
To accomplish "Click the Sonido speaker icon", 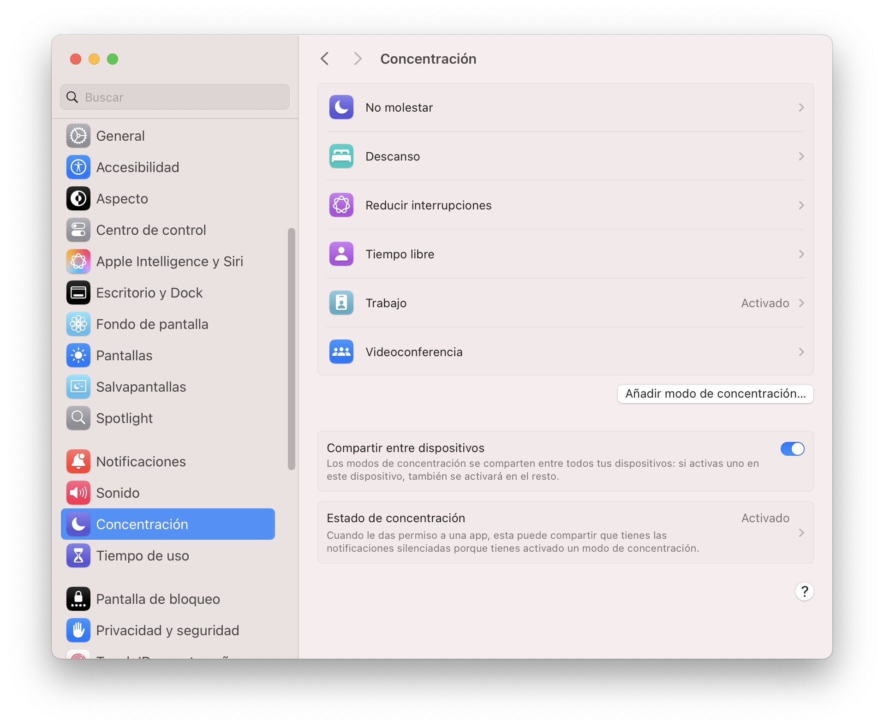I will click(78, 493).
